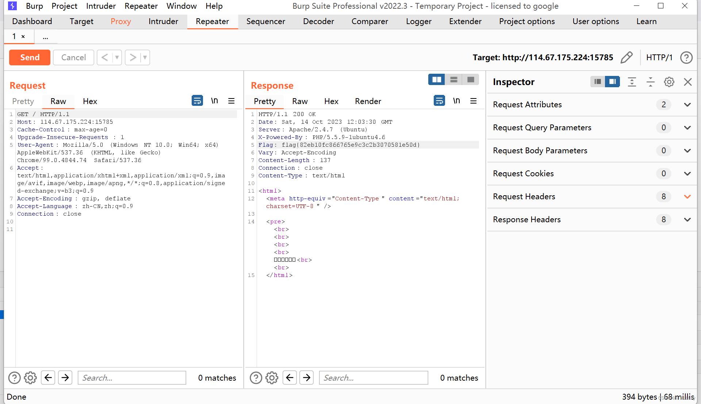The width and height of the screenshot is (701, 404).
Task: Collapse all Inspector sections icon
Action: (651, 82)
